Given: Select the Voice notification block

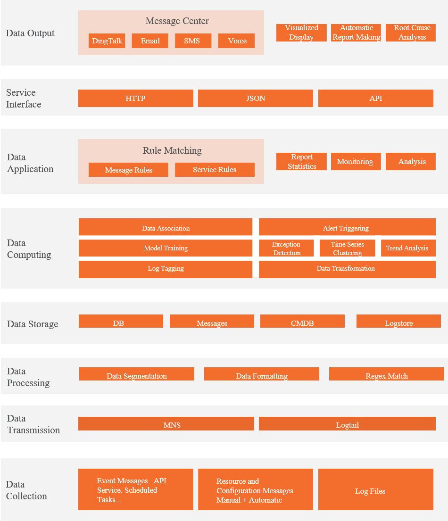Looking at the screenshot, I should tap(237, 41).
